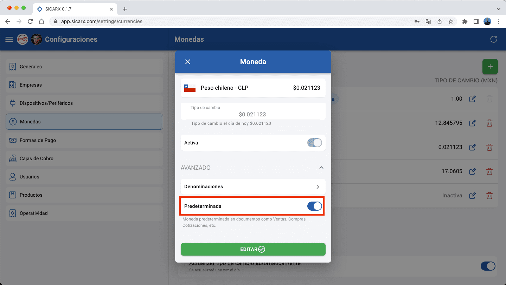
Task: Delete the Inactiva currency row
Action: click(489, 196)
